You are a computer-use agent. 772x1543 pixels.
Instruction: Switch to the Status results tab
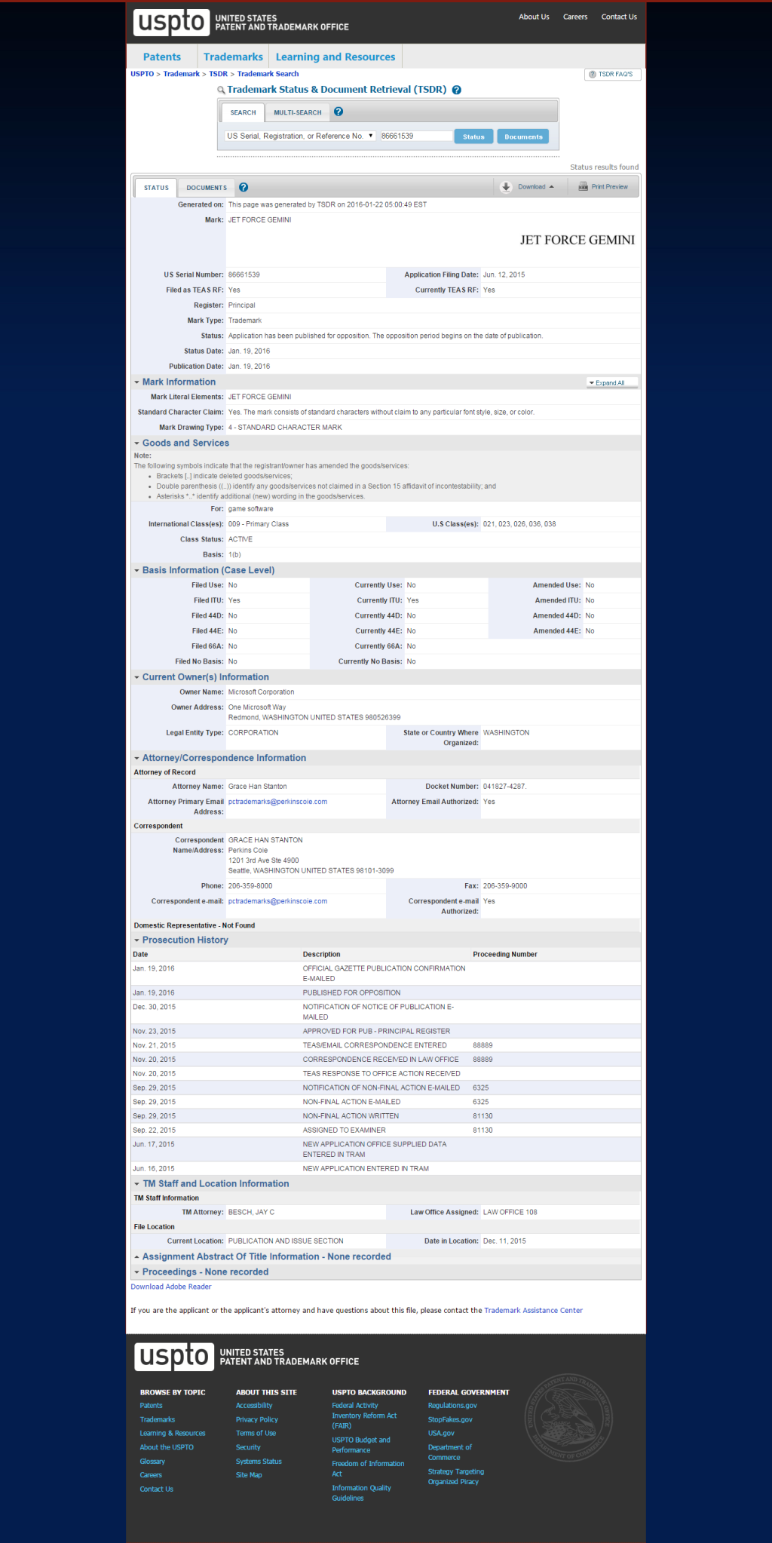[156, 188]
